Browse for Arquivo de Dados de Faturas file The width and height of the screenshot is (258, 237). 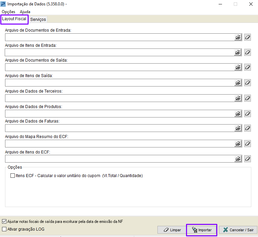(x=238, y=128)
